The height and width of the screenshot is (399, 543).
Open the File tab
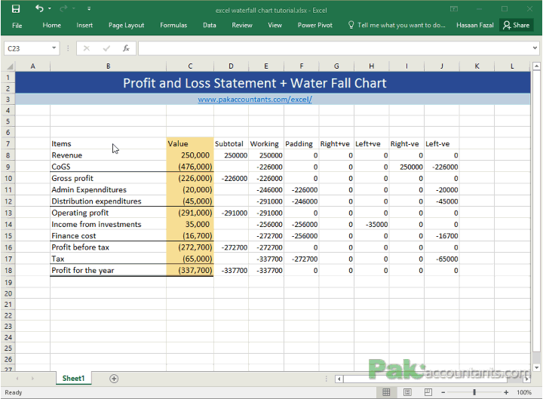pos(17,26)
